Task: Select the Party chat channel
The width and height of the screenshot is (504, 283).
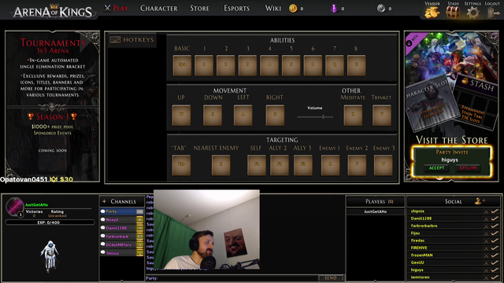Action: [x=122, y=211]
